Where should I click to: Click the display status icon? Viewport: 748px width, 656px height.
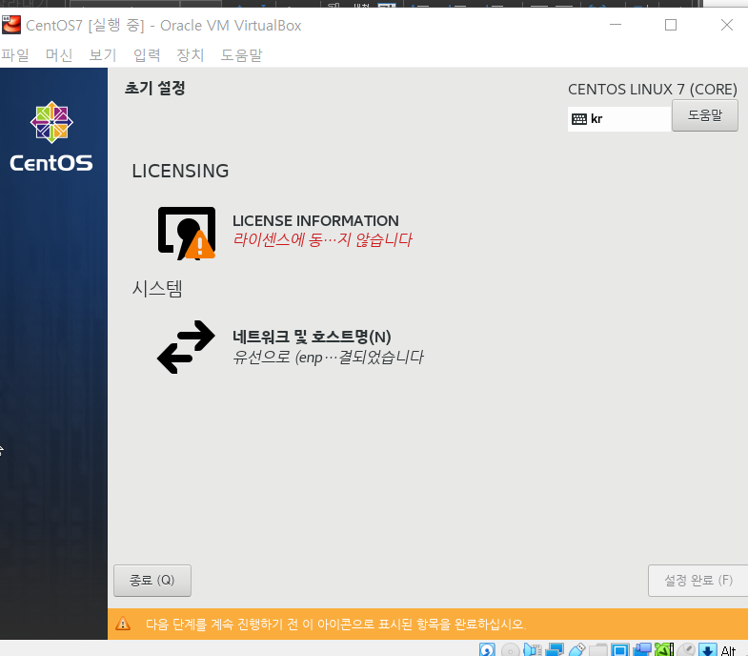[620, 649]
